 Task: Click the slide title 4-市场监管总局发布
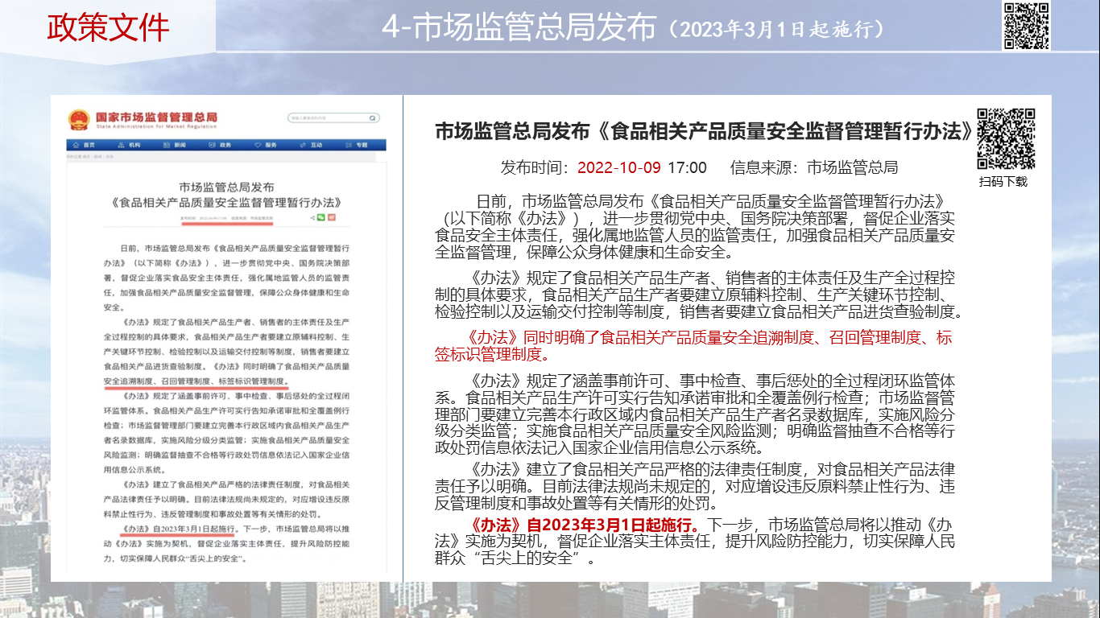pyautogui.click(x=519, y=27)
